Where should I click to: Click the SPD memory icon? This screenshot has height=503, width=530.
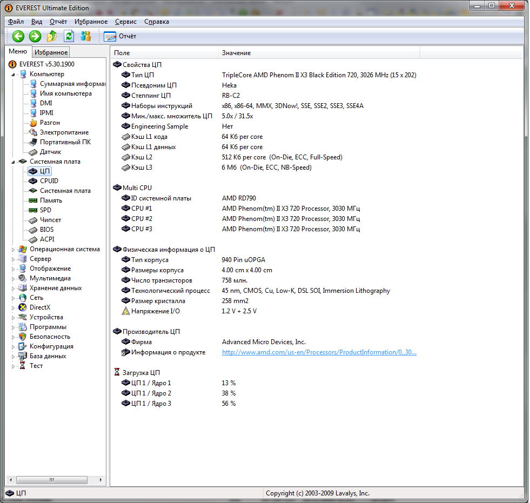coord(33,210)
